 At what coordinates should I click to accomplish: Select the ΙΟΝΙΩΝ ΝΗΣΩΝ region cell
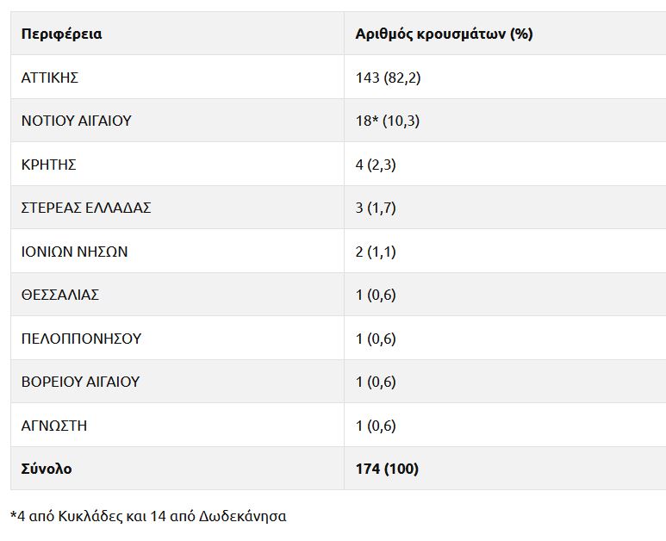[74, 252]
